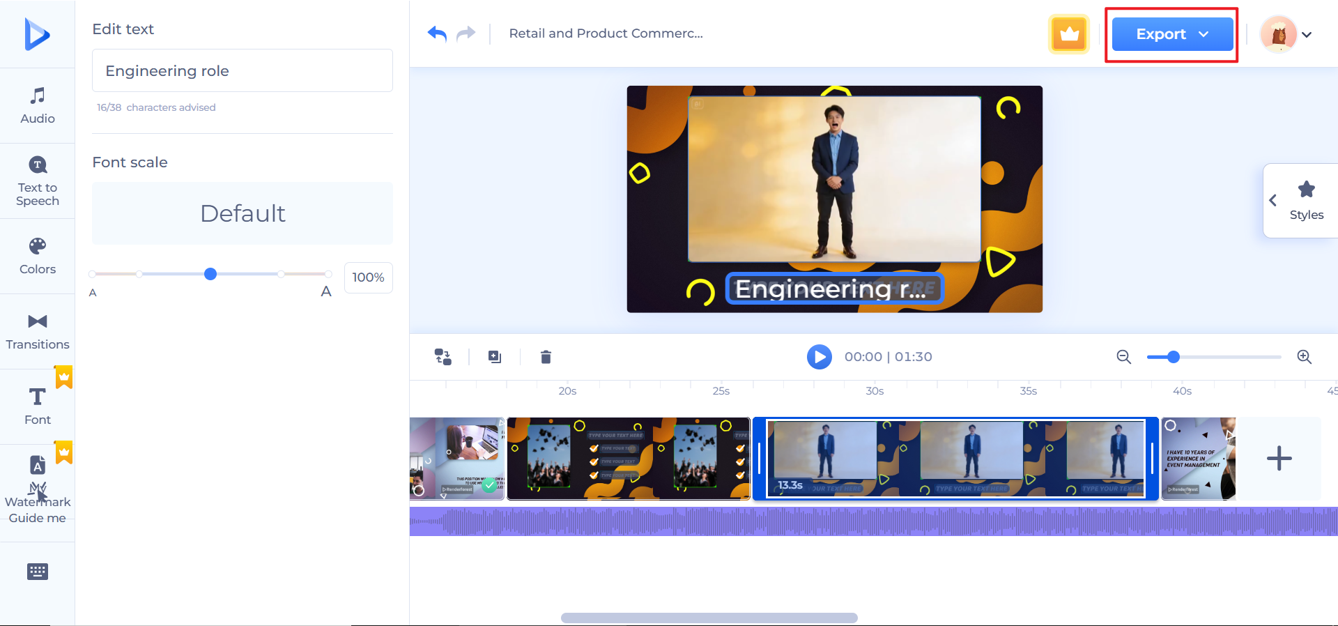Click the Default font scale button
Viewport: 1338px width, 626px height.
tap(243, 213)
